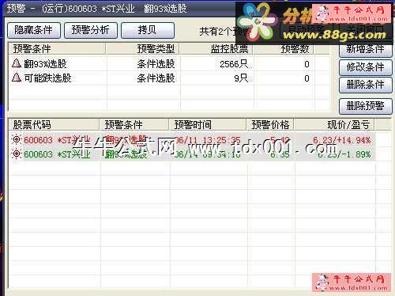
Task: Click the 预警类型 column header
Action: 142,49
